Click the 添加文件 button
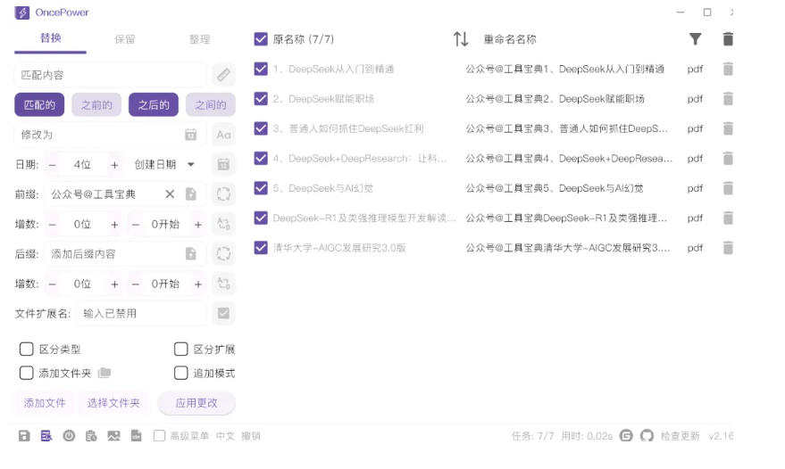This screenshot has width=785, height=469. tap(45, 402)
